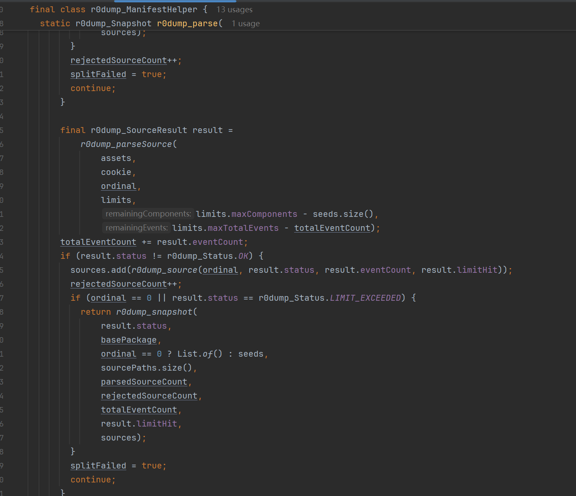Click the 'sourcePaths.size()' argument

(x=147, y=368)
